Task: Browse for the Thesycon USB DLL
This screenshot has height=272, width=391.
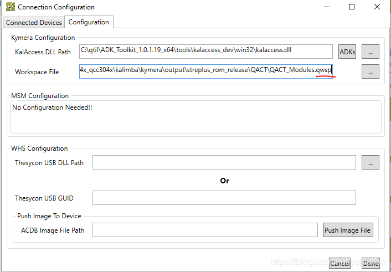Action: [371, 162]
